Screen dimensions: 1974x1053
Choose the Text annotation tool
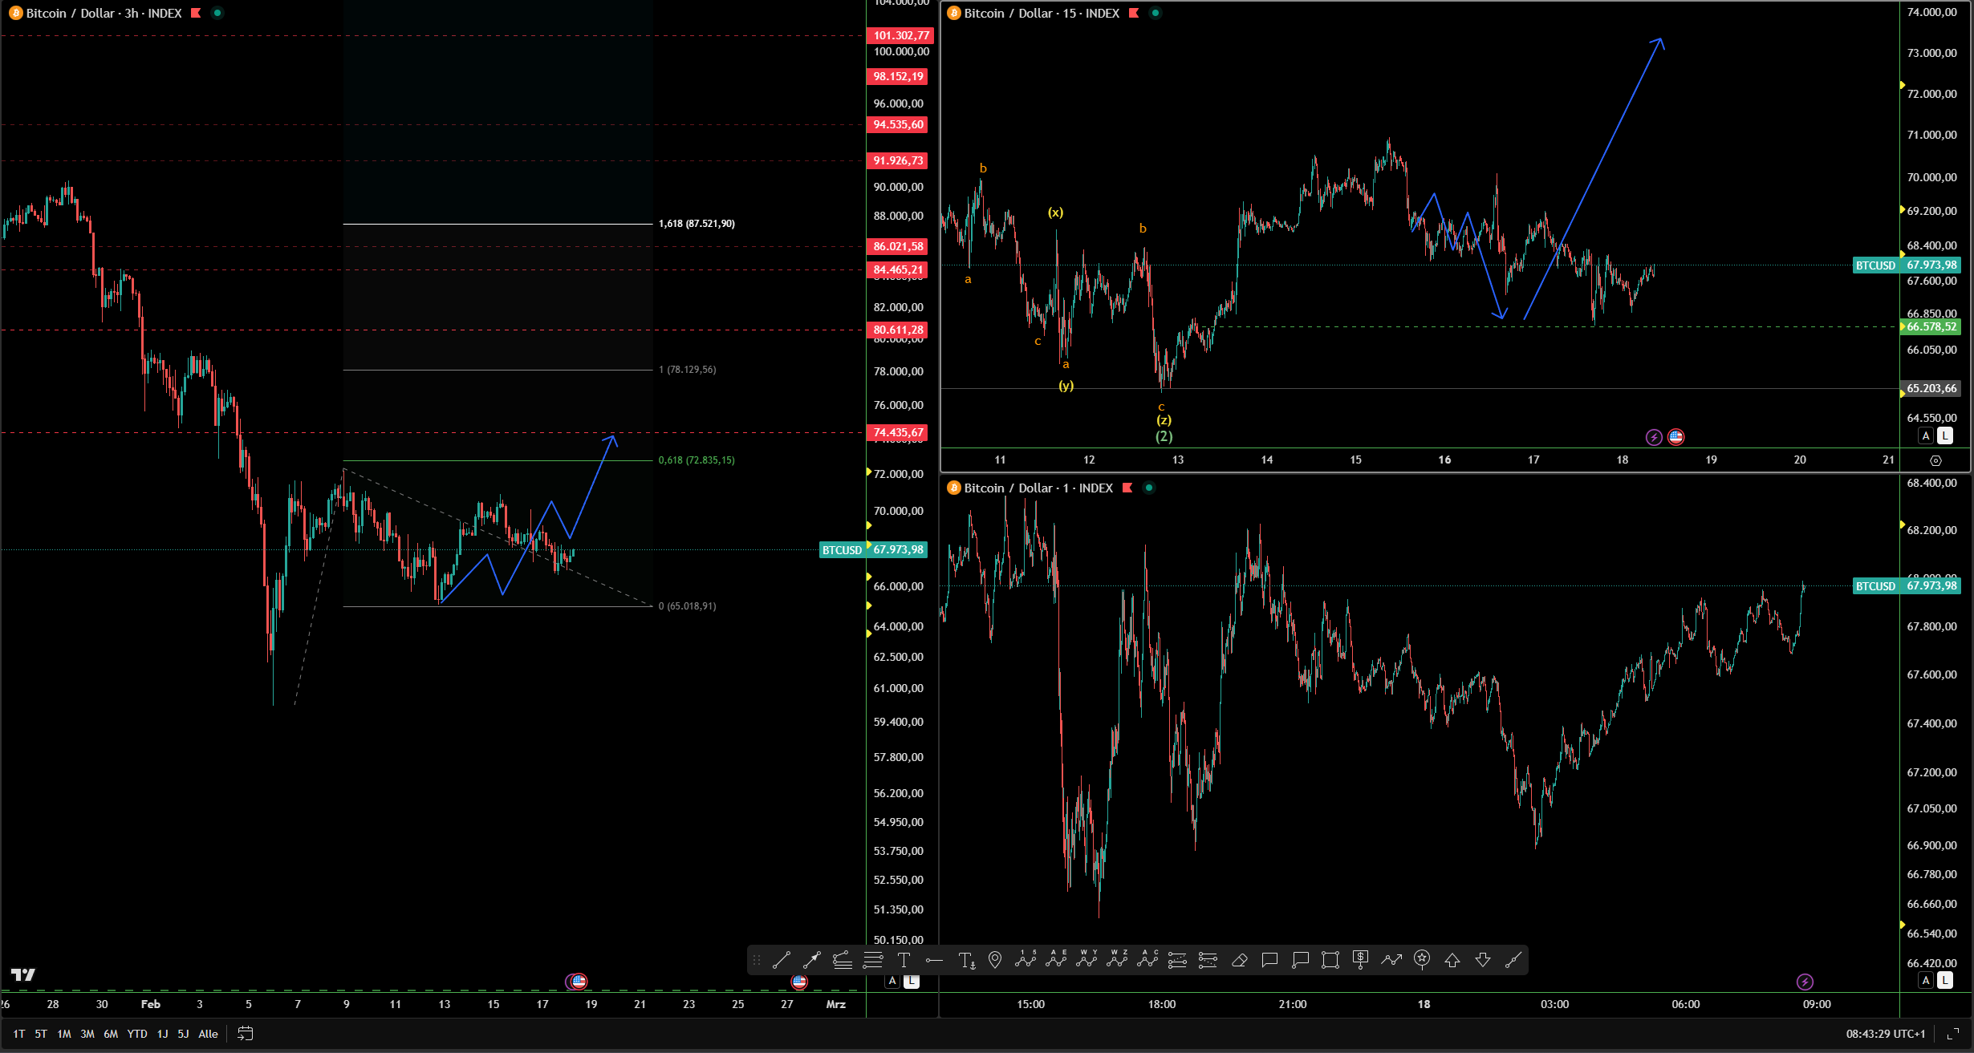904,960
